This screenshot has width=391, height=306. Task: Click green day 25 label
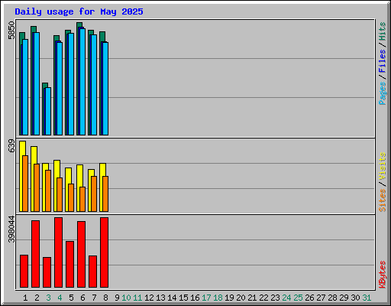click(298, 298)
